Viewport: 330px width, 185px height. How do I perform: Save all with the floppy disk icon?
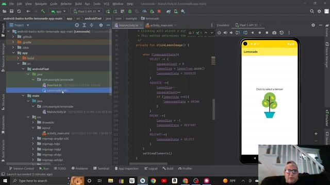[x=11, y=11]
